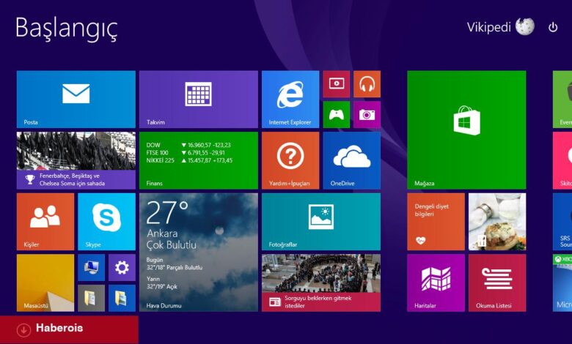Click the 27° temperature reading

(167, 212)
